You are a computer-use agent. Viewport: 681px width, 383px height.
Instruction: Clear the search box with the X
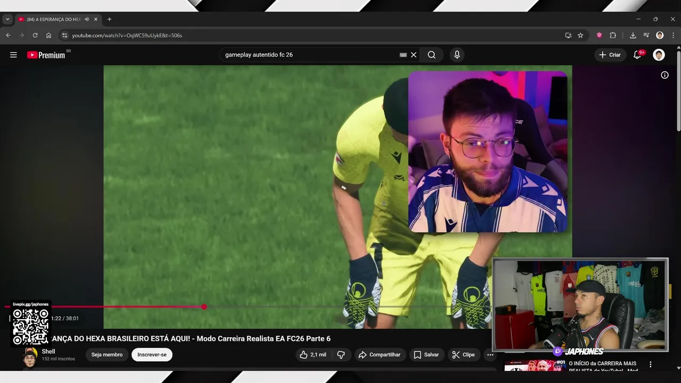(x=413, y=55)
